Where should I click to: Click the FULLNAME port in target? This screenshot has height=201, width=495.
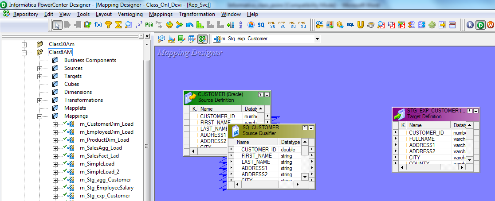tap(422, 139)
